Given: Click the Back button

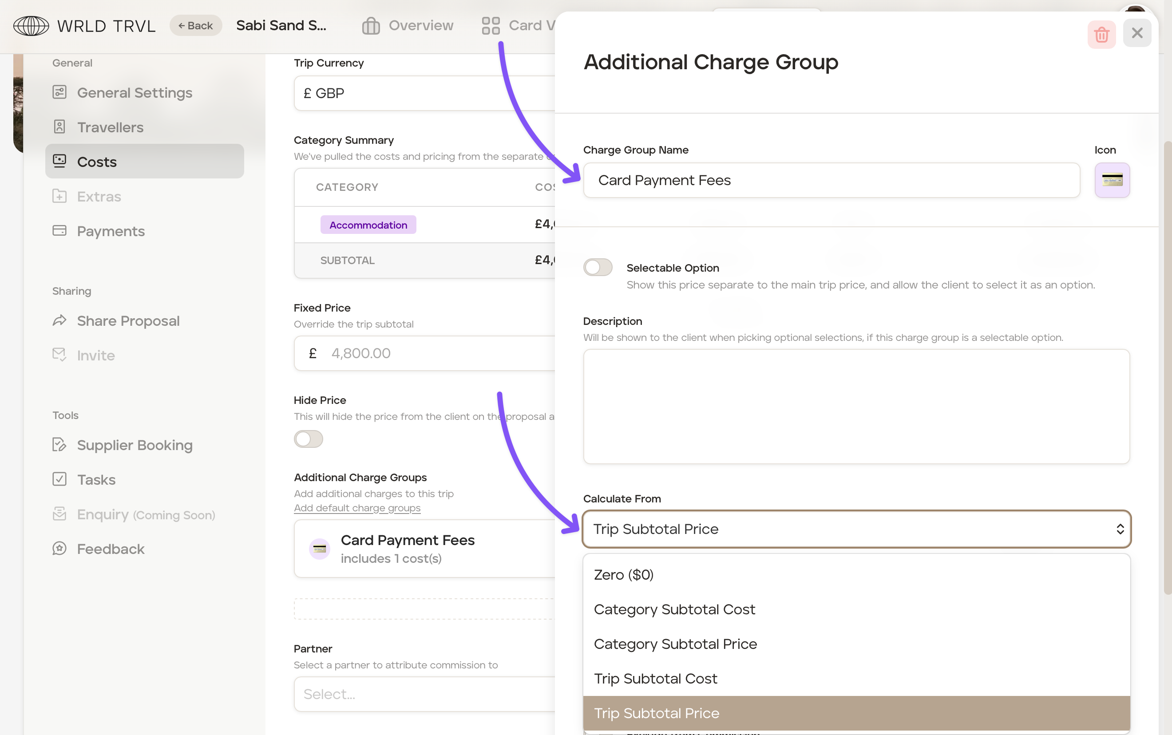Looking at the screenshot, I should tap(195, 26).
